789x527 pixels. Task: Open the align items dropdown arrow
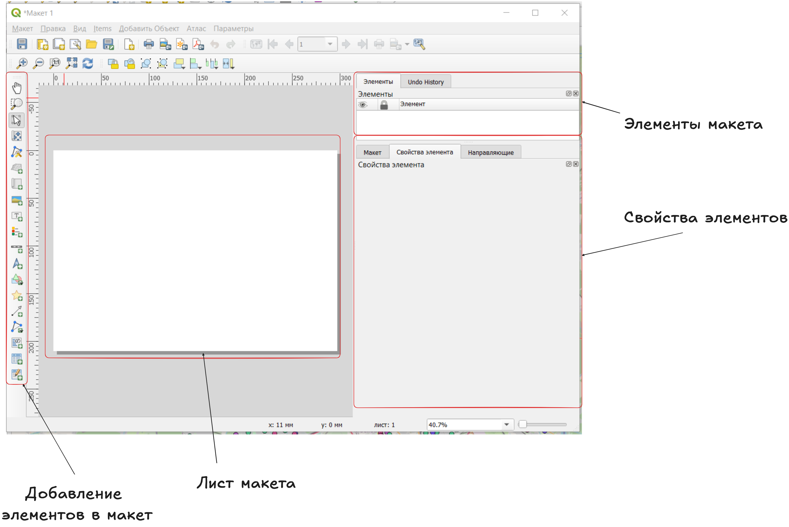click(x=200, y=67)
